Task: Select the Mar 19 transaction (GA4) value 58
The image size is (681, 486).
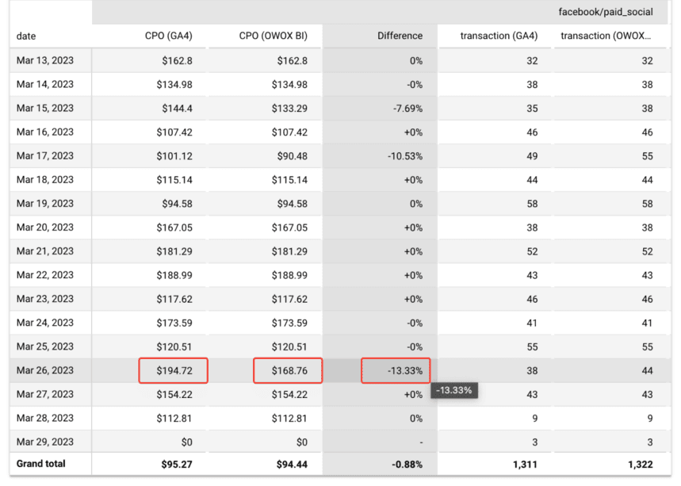Action: (x=532, y=204)
